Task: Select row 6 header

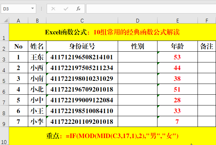Action: (5, 89)
